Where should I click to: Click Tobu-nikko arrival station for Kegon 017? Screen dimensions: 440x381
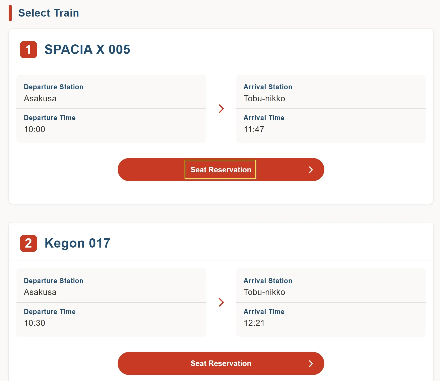[264, 292]
